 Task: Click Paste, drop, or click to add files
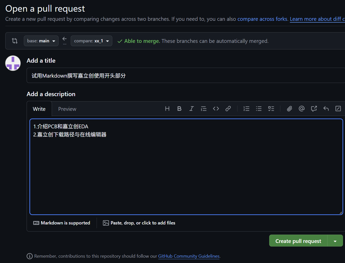[x=139, y=223]
